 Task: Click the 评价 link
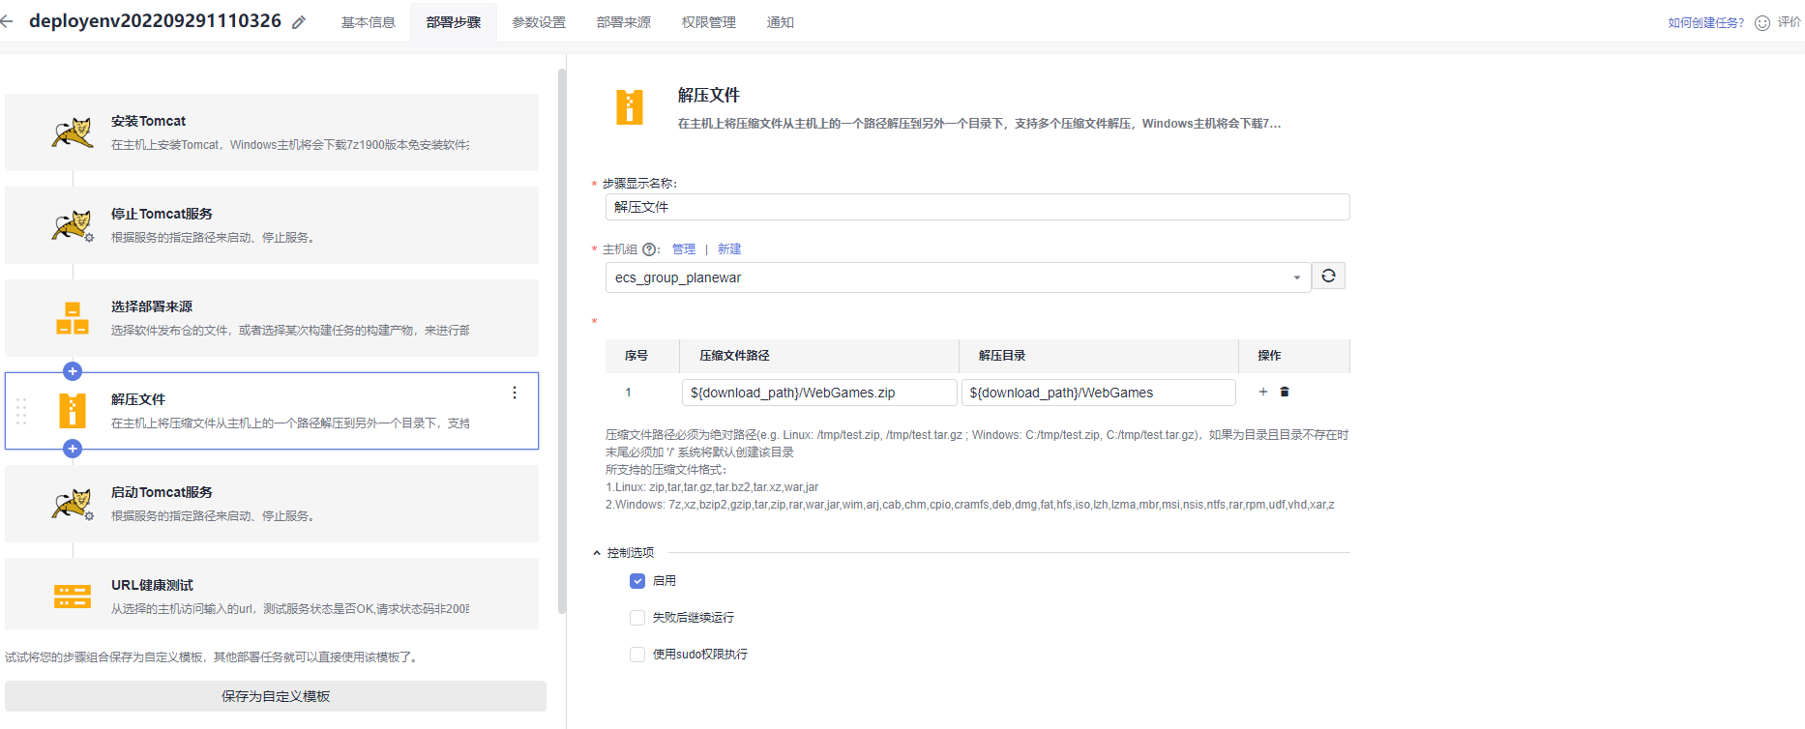point(1789,22)
